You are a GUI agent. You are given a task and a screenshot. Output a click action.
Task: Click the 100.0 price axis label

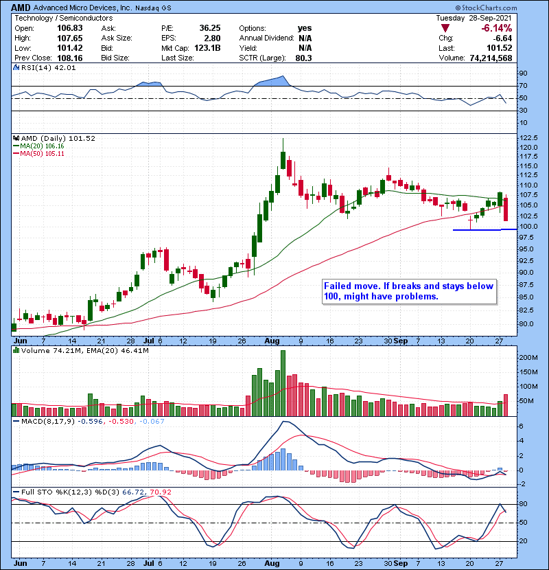coord(529,227)
